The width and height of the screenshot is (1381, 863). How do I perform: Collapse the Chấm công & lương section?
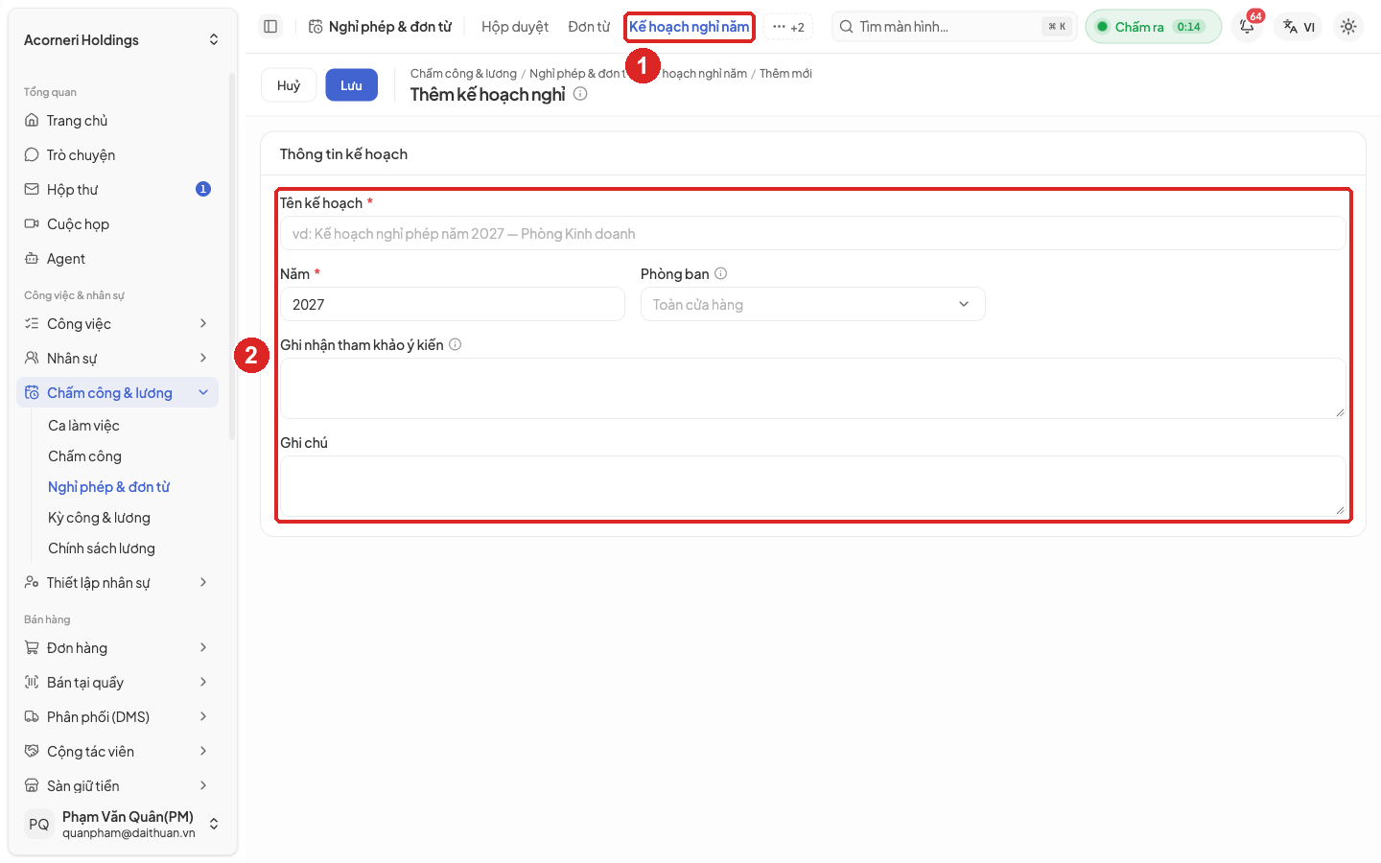(x=117, y=393)
